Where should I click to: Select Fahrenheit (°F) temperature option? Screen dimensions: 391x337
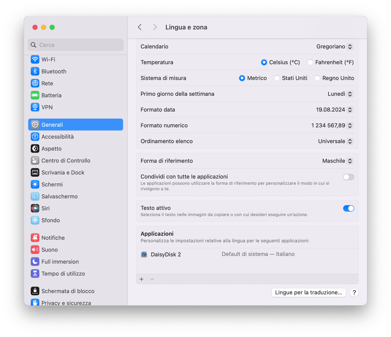point(310,62)
